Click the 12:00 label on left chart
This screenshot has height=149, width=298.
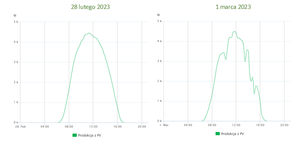[93, 126]
